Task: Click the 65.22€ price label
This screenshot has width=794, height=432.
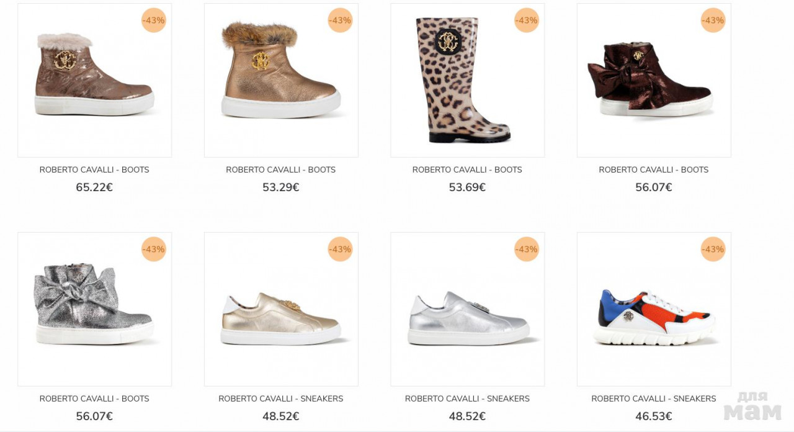Action: [x=94, y=187]
